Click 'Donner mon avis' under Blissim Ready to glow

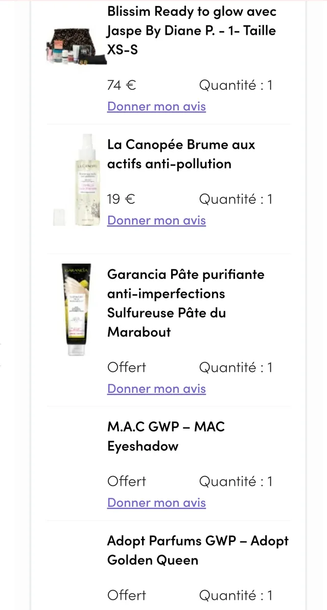156,106
